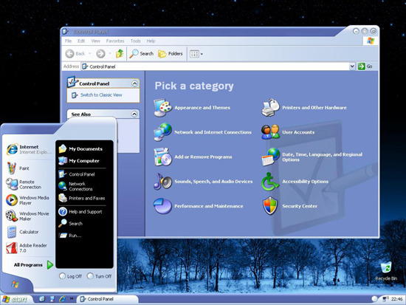The width and height of the screenshot is (406, 305).
Task: Open Windows Movie Maker in Start menu
Action: [x=28, y=216]
